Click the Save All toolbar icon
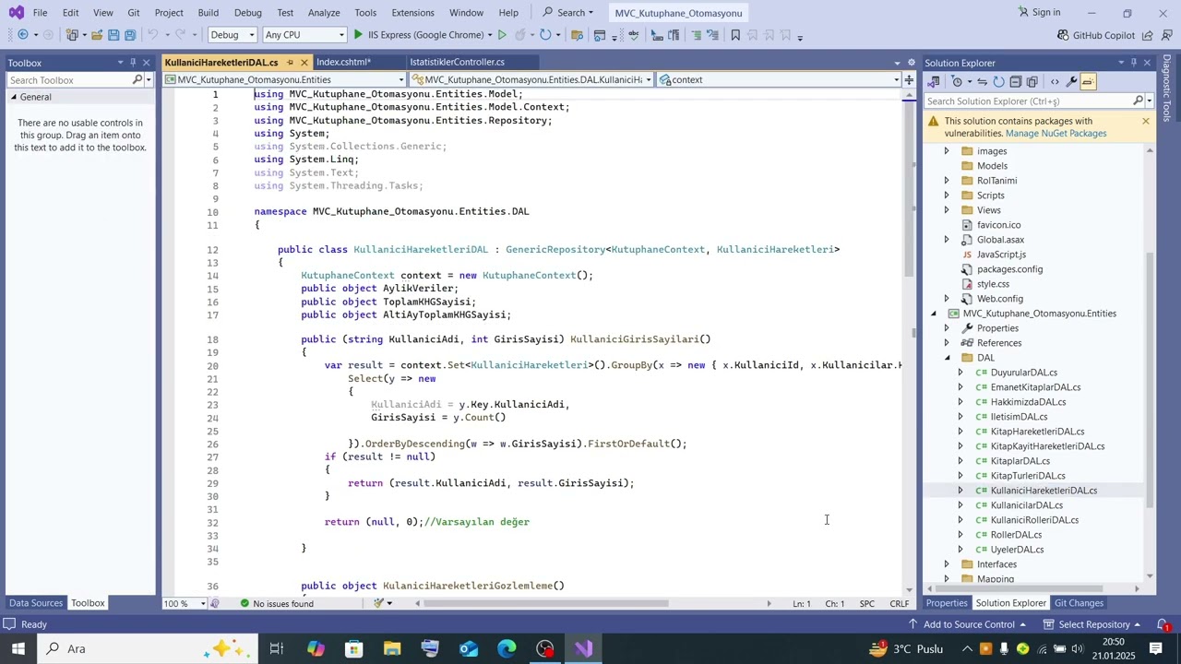The height and width of the screenshot is (664, 1181). [x=130, y=35]
